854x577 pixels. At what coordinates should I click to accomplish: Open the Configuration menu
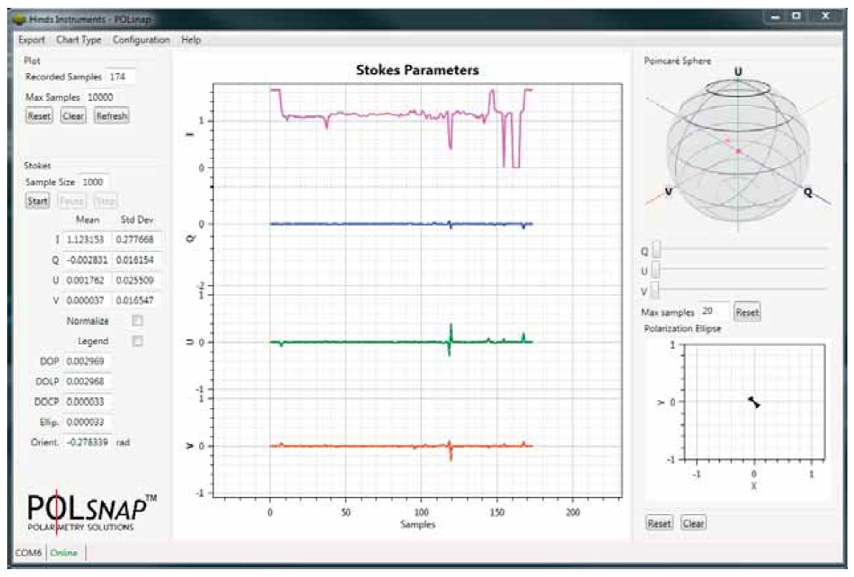click(141, 40)
